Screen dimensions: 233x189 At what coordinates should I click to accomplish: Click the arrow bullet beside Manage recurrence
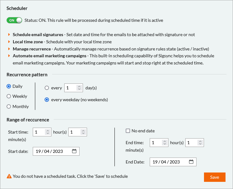(9, 49)
